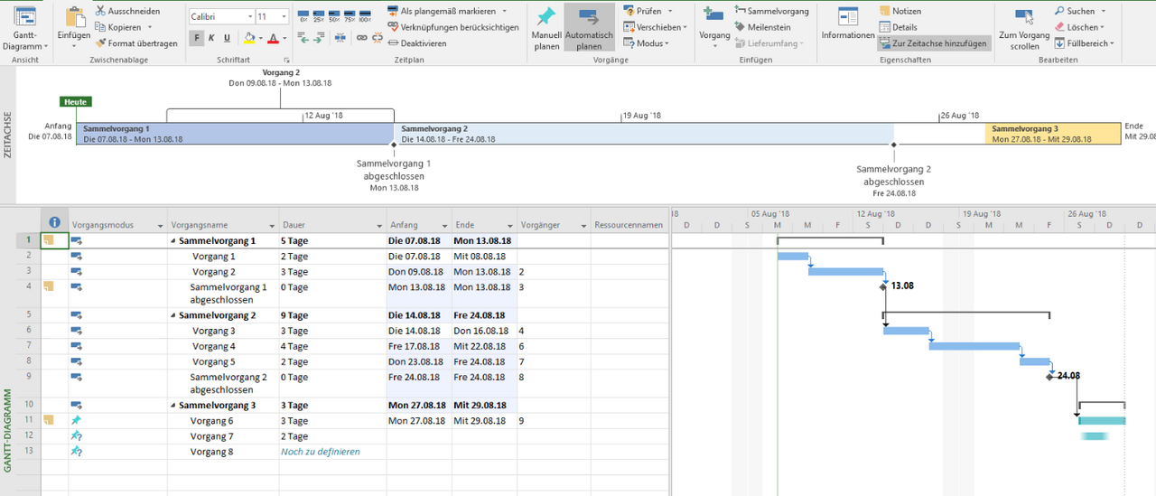This screenshot has height=496, width=1156.
Task: Toggle italic formatting (K)
Action: point(211,38)
